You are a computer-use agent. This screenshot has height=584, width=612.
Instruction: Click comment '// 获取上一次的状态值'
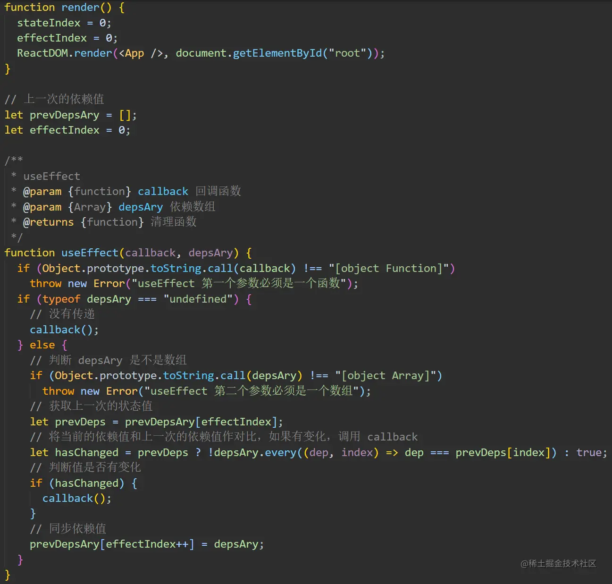[91, 406]
